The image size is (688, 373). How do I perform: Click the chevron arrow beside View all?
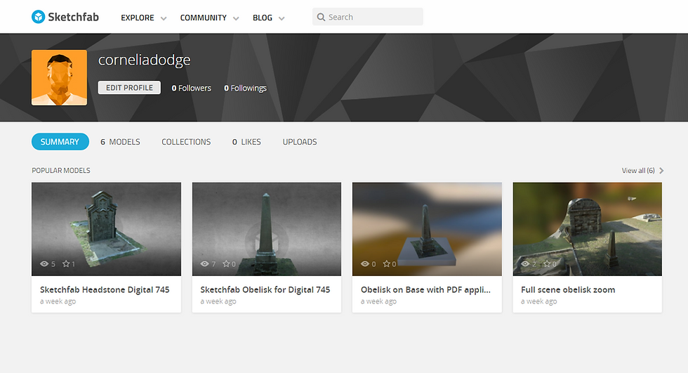[x=661, y=170]
